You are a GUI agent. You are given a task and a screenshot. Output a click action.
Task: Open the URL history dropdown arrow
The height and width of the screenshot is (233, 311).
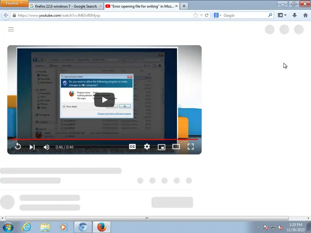tap(201, 15)
